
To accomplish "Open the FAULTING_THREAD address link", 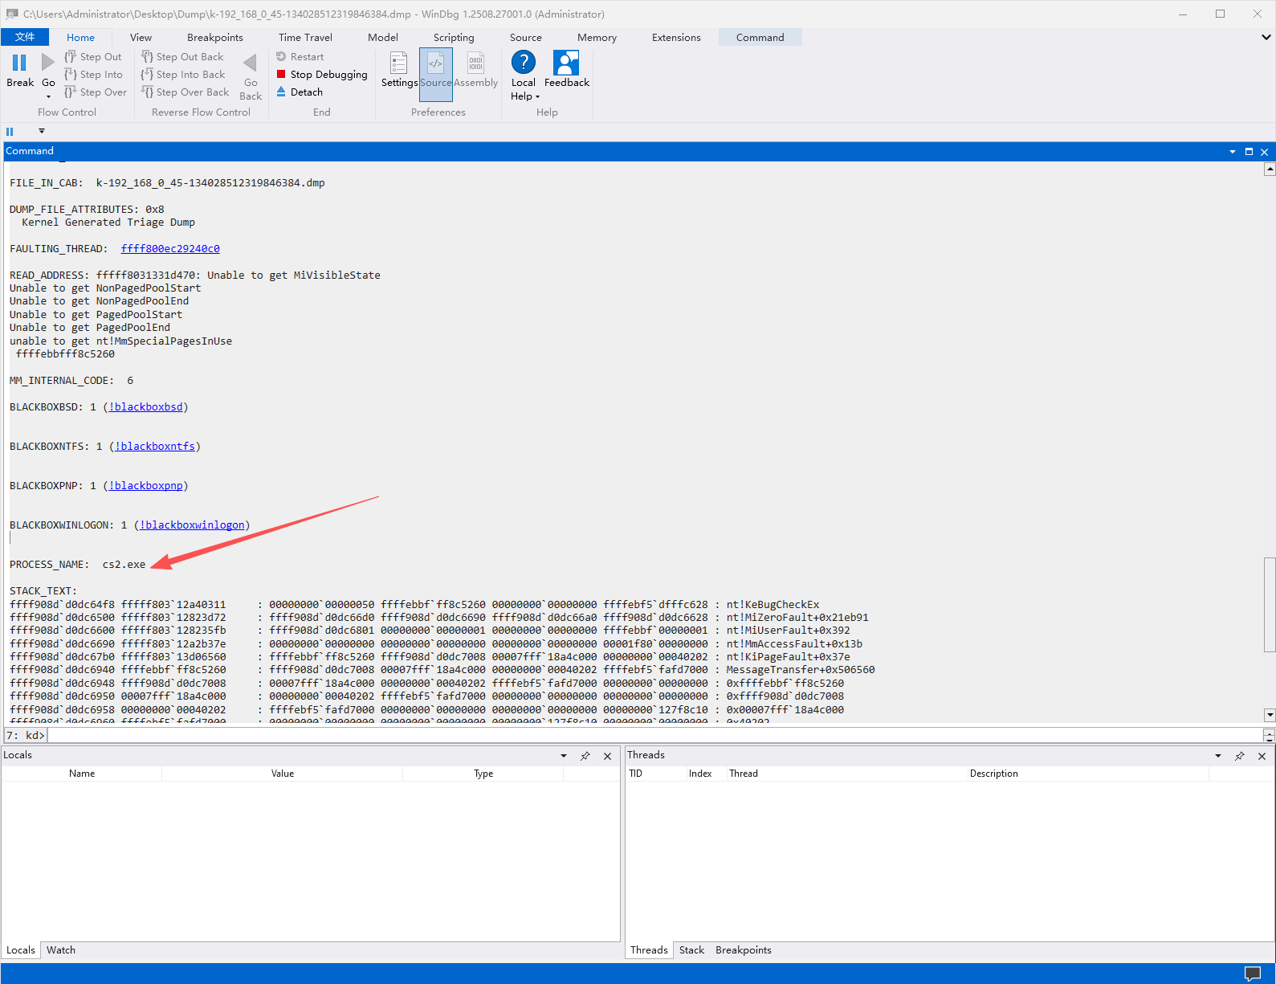I will (170, 248).
